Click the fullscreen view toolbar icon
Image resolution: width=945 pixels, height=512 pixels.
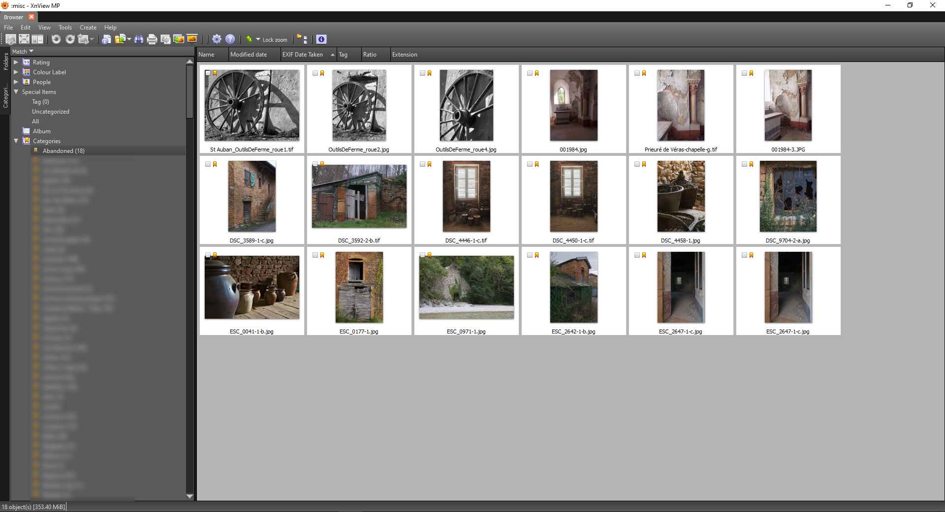(x=24, y=39)
